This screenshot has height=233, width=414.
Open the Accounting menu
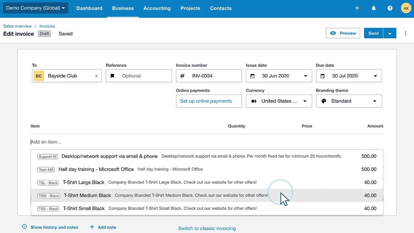(x=157, y=8)
